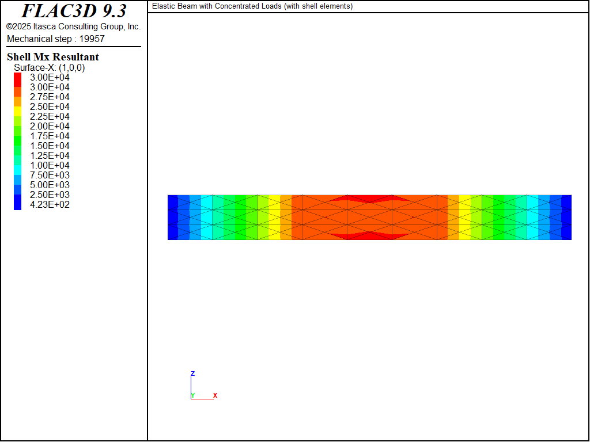Select the dark blue left end of beam
590x442 pixels.
point(172,217)
